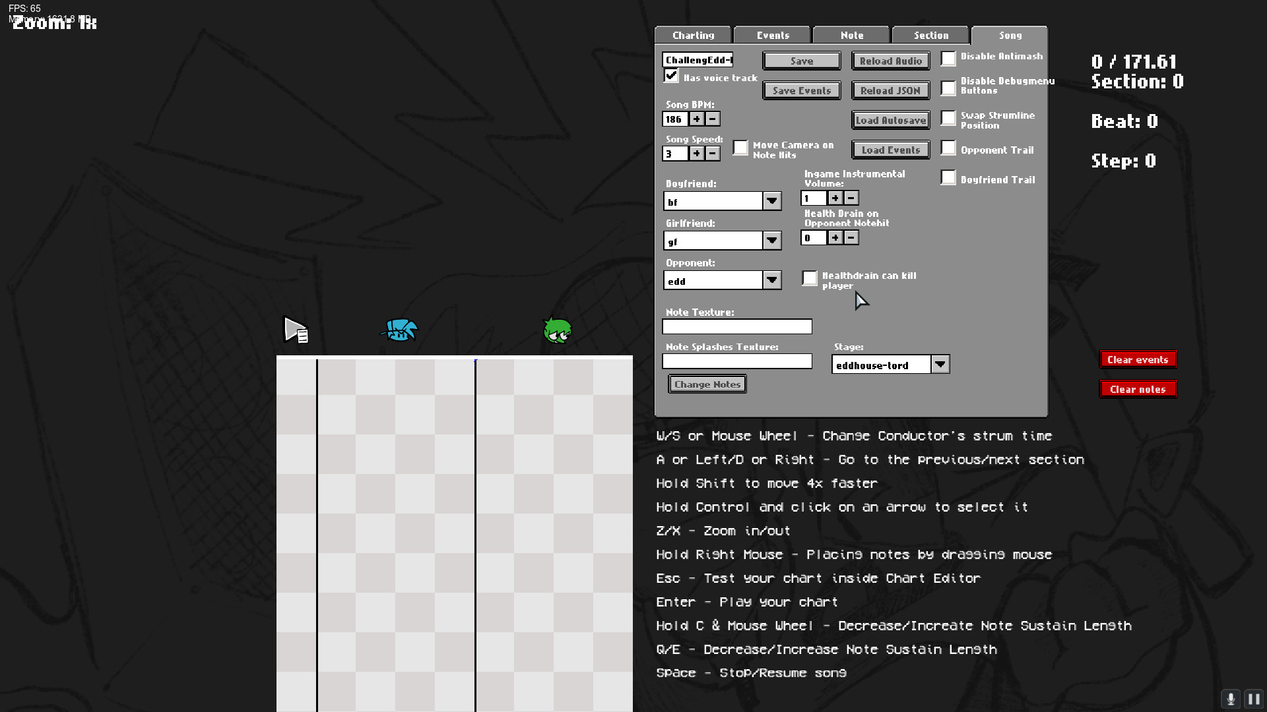The image size is (1267, 712).
Task: Toggle Move Camera on Note Hits
Action: 741,148
